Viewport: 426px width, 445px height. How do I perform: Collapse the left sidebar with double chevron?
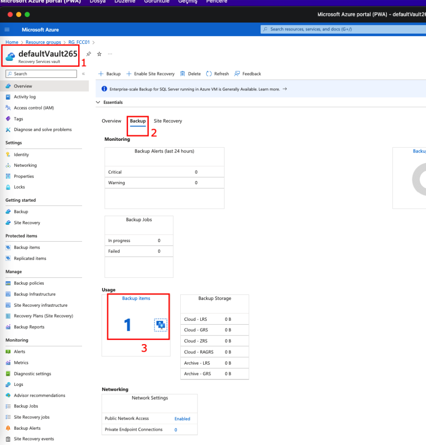click(83, 74)
